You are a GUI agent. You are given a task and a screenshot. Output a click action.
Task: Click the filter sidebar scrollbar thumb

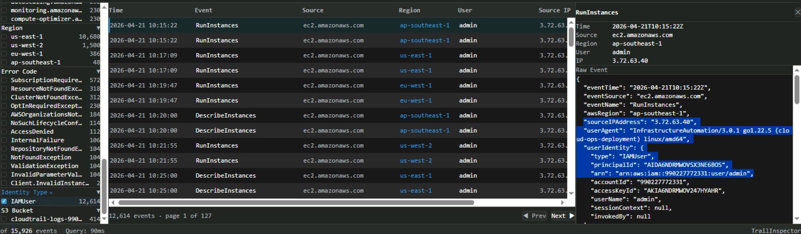pyautogui.click(x=104, y=187)
